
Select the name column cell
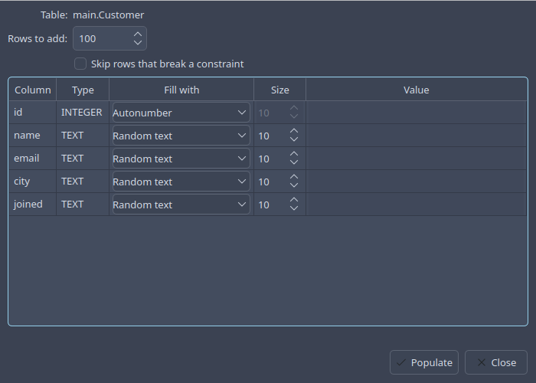pyautogui.click(x=32, y=135)
